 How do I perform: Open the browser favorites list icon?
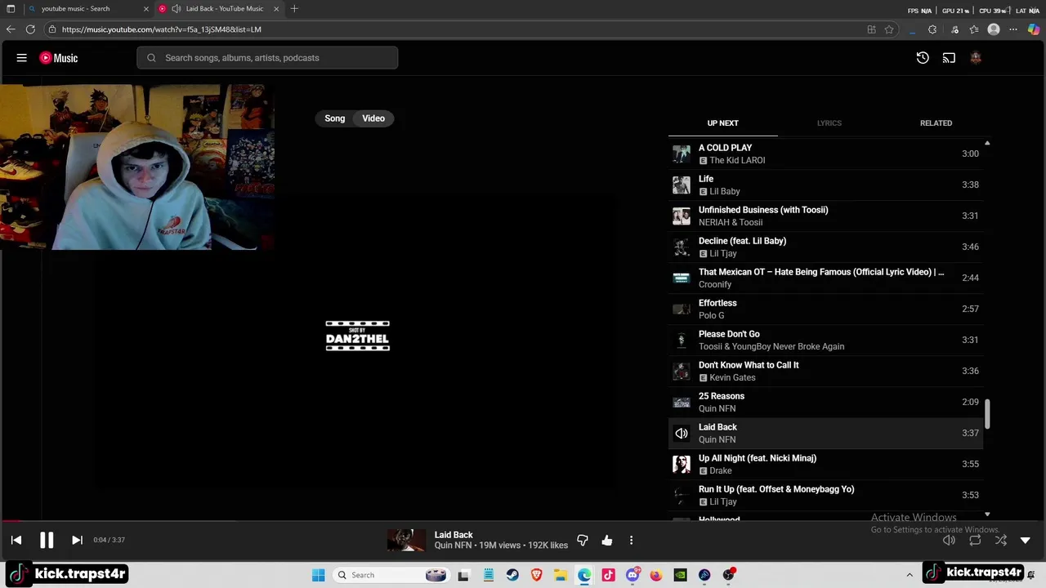[x=974, y=29]
